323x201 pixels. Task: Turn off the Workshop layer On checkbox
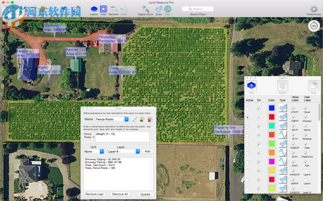(x=259, y=135)
